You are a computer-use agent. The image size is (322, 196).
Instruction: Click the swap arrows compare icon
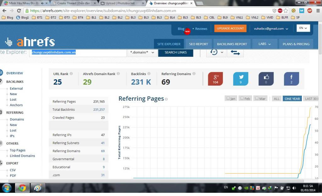point(235,53)
